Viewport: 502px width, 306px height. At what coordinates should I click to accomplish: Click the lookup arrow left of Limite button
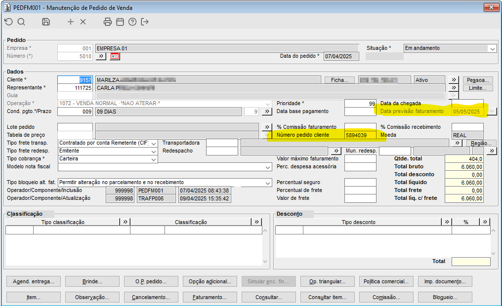(x=454, y=88)
